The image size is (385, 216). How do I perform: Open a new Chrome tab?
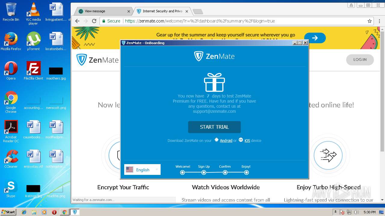point(198,11)
